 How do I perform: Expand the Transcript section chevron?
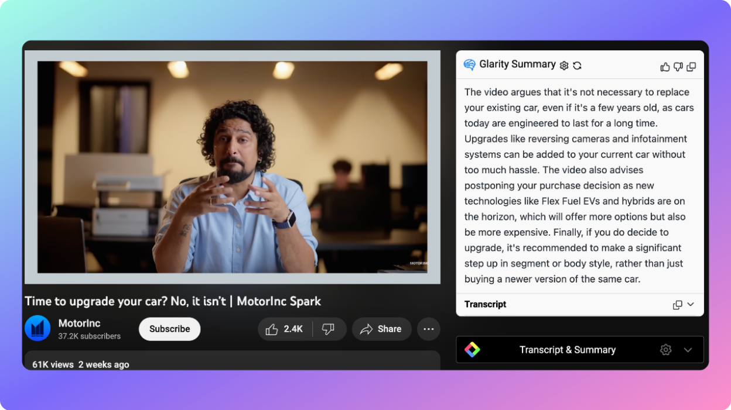pyautogui.click(x=689, y=305)
